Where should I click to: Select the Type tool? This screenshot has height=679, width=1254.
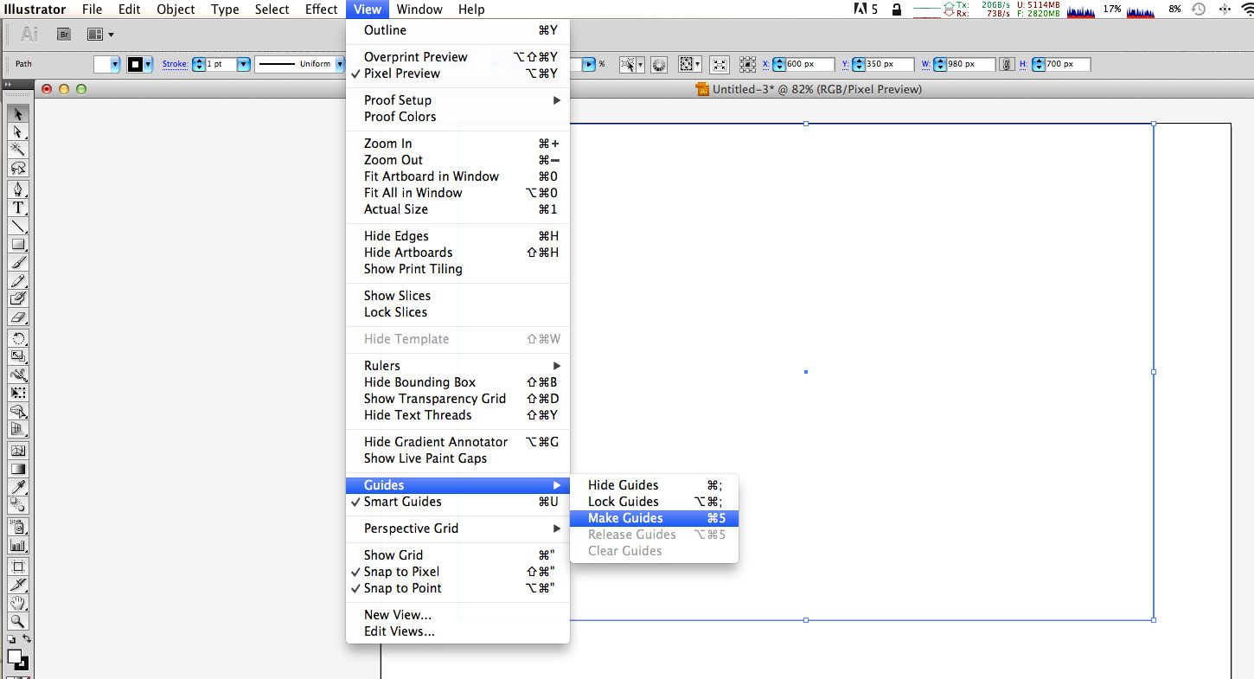pyautogui.click(x=18, y=208)
